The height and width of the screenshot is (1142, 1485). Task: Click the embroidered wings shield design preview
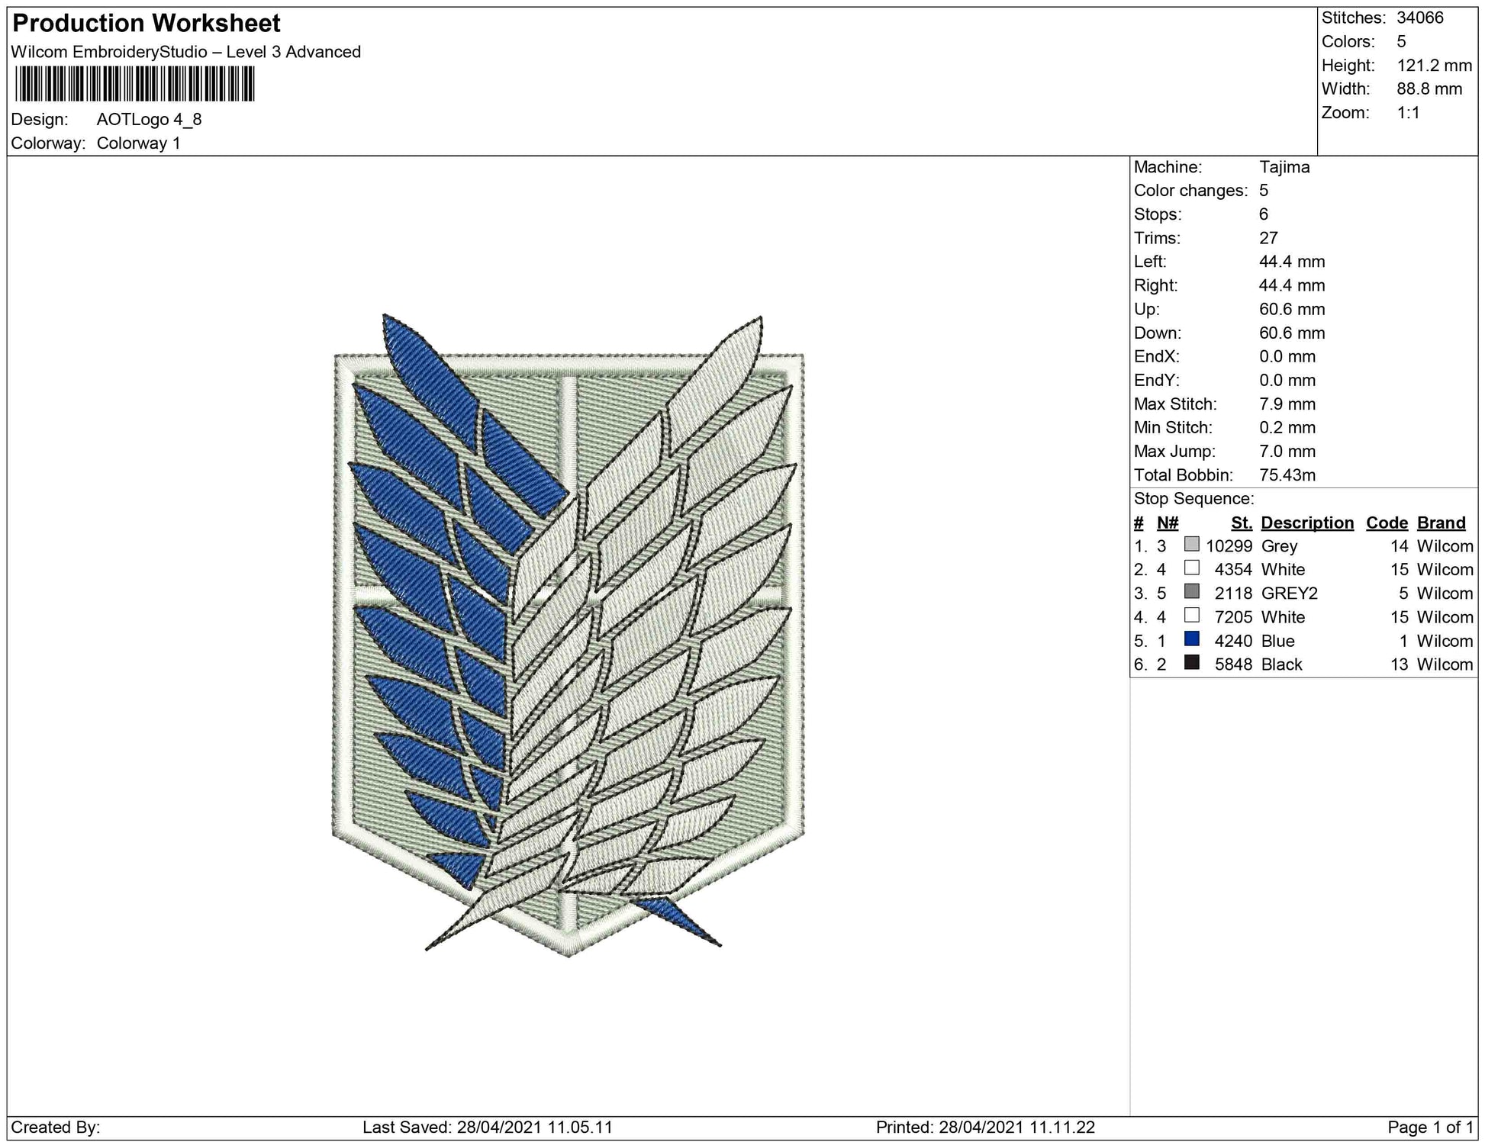(x=569, y=635)
